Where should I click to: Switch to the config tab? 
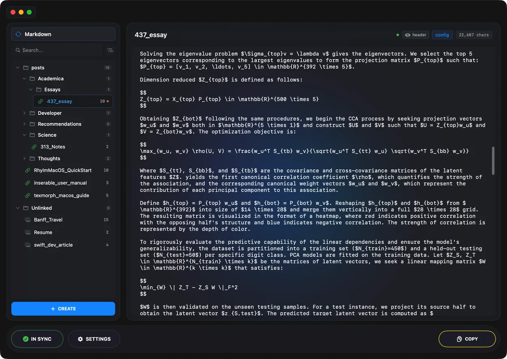[x=442, y=35]
